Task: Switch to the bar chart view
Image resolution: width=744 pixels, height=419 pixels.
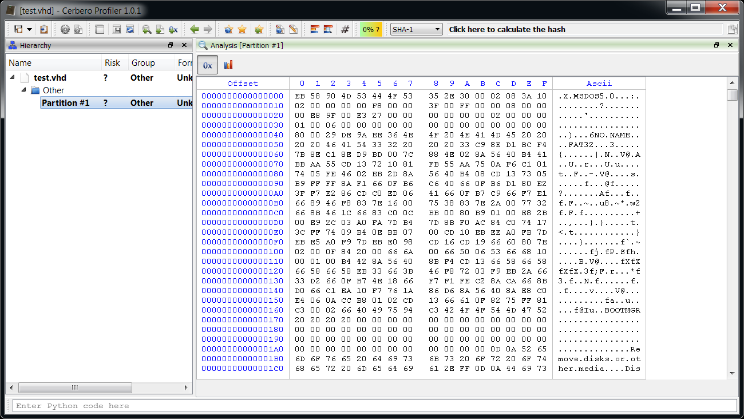Action: click(228, 65)
